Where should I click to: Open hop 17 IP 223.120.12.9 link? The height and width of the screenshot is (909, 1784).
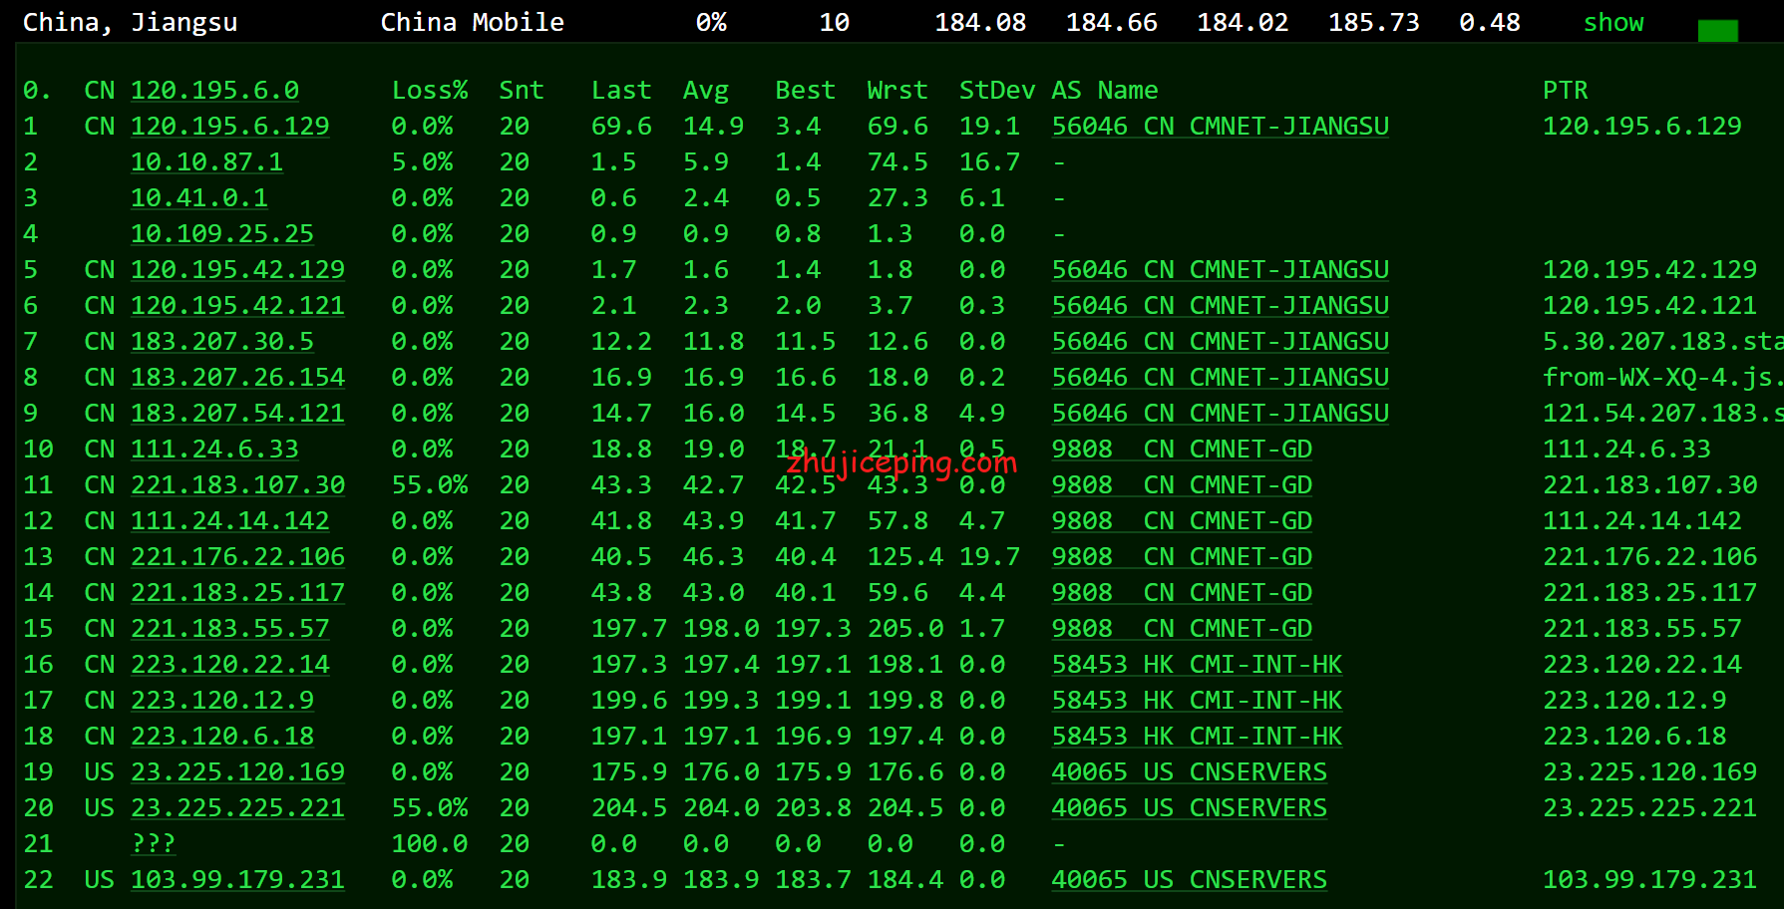coord(222,700)
